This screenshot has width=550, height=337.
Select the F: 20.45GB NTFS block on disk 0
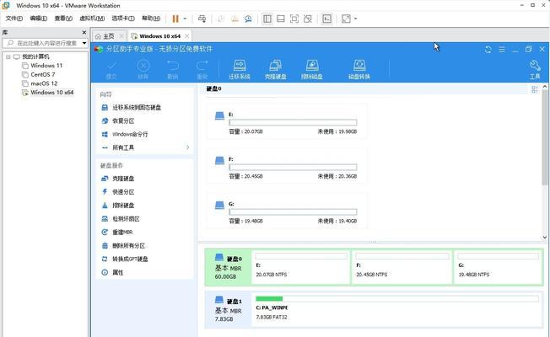(x=402, y=267)
